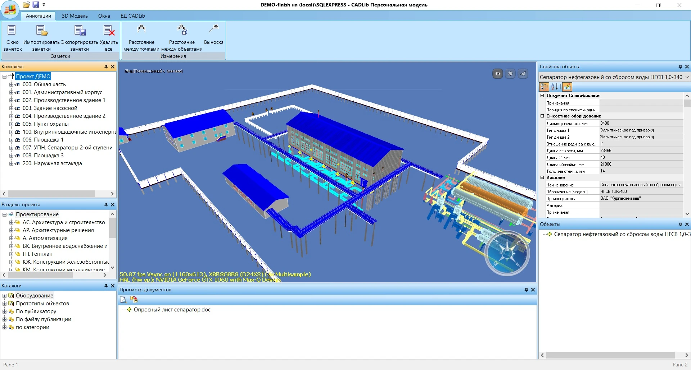Open Опросный лист сепаратор.doc document
Screen dimensions: 691x370
pyautogui.click(x=172, y=310)
